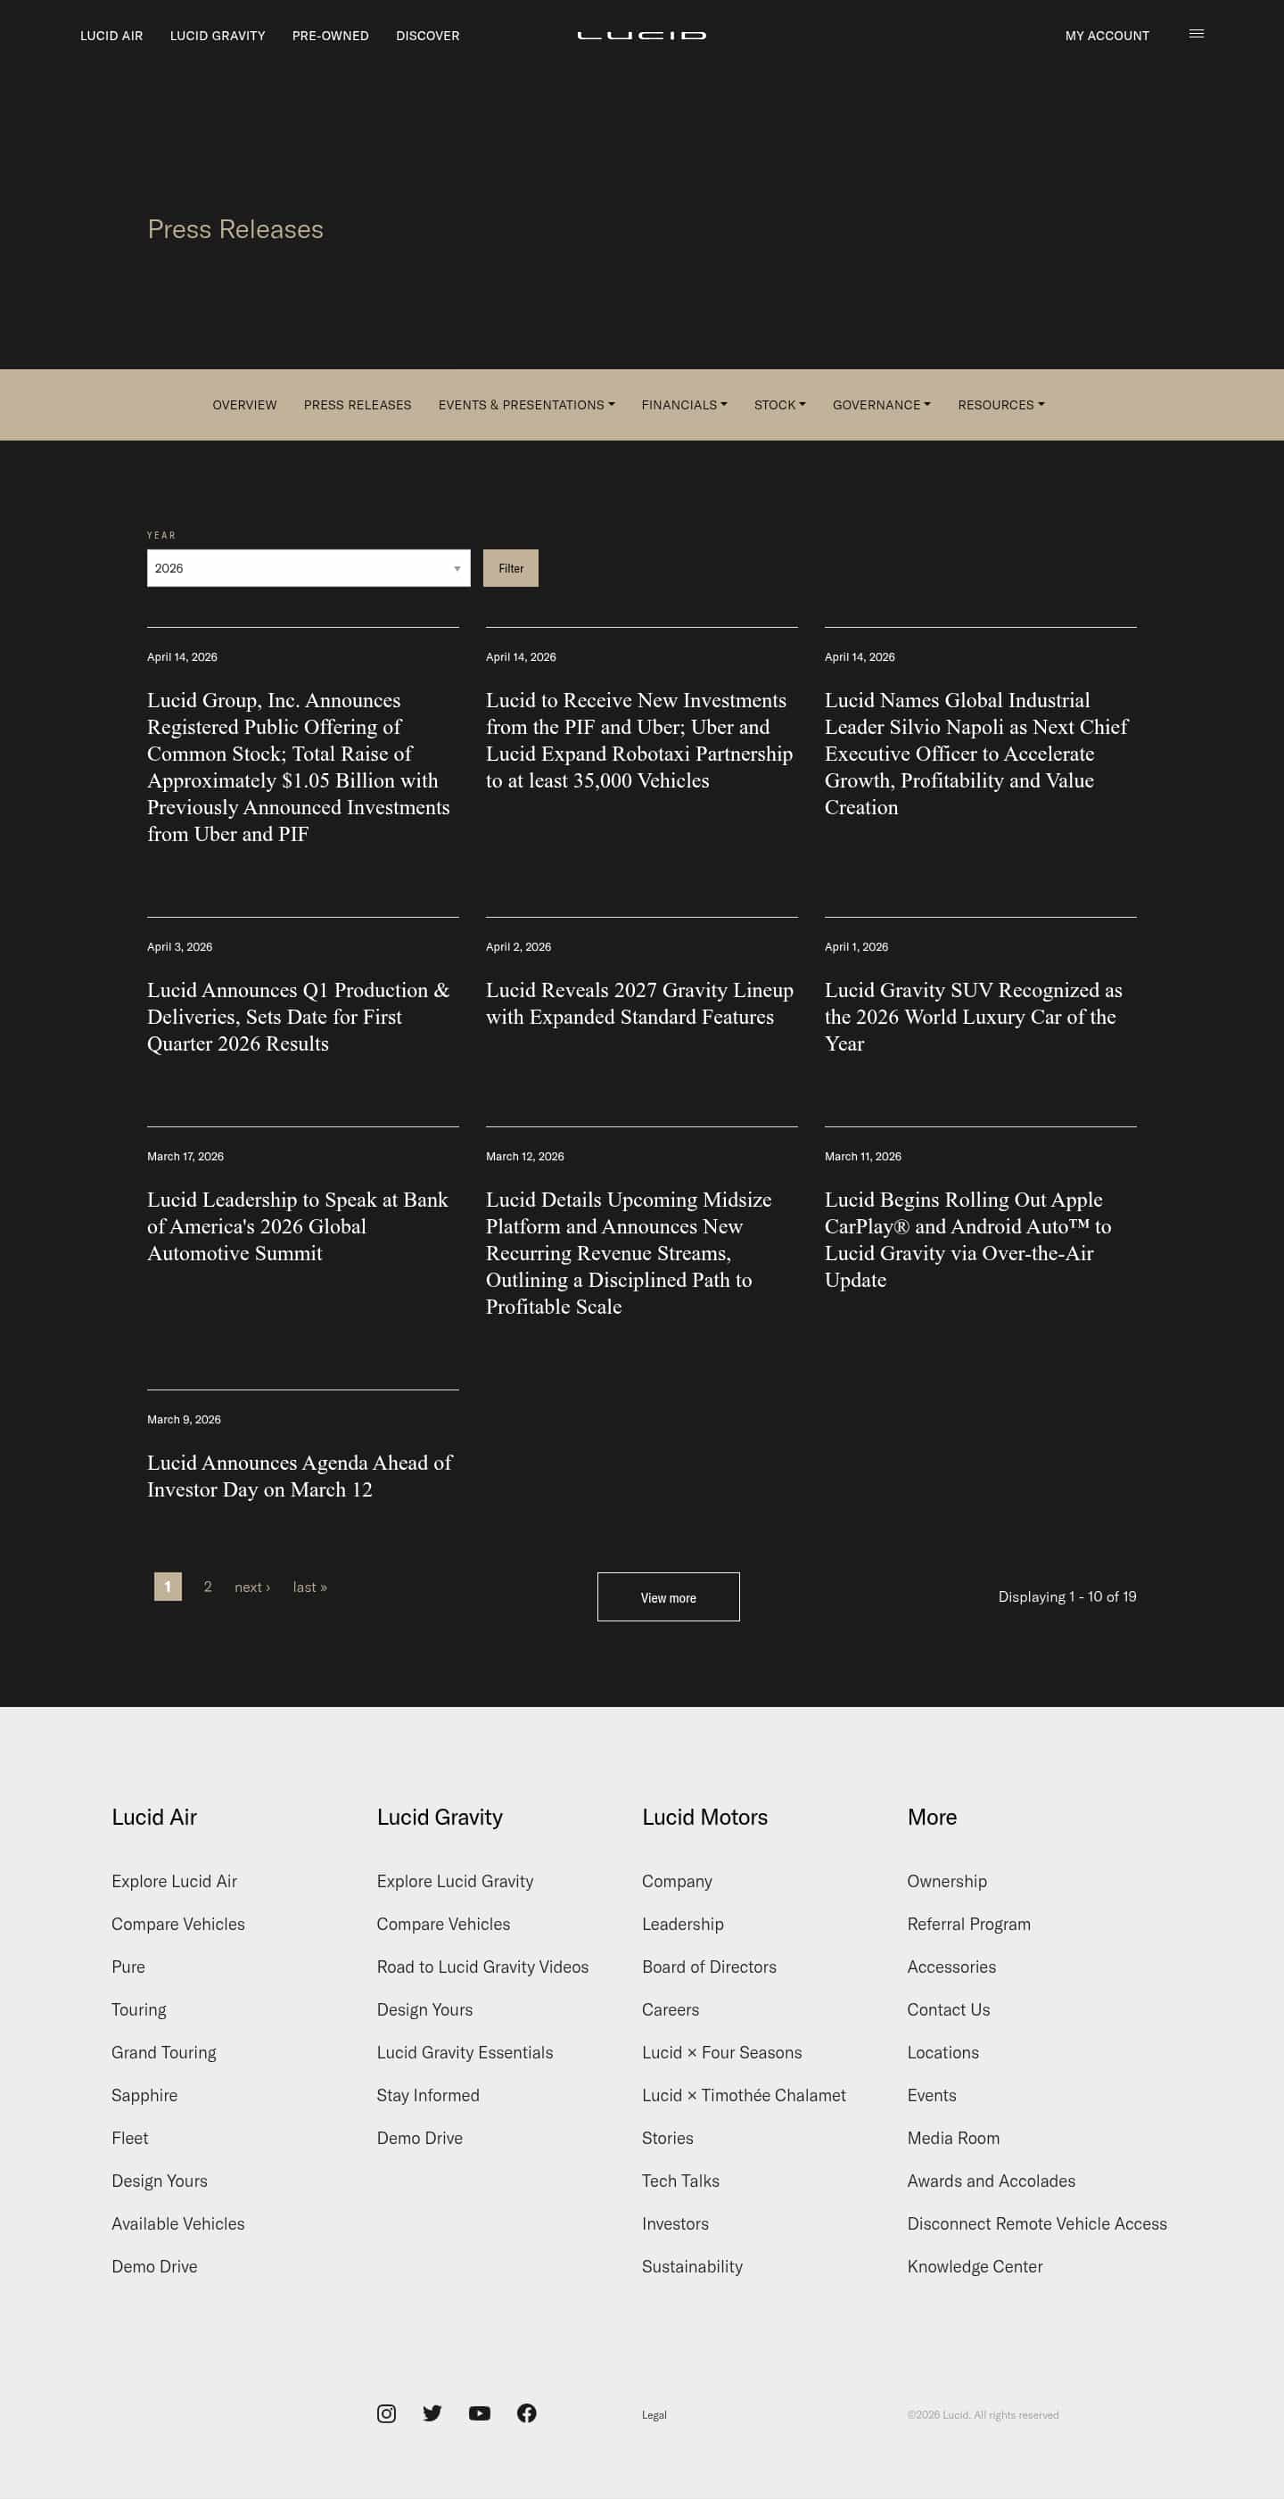This screenshot has height=2499, width=1284.
Task: Open the Lucid Robotaxi Partnership press release
Action: click(x=639, y=740)
